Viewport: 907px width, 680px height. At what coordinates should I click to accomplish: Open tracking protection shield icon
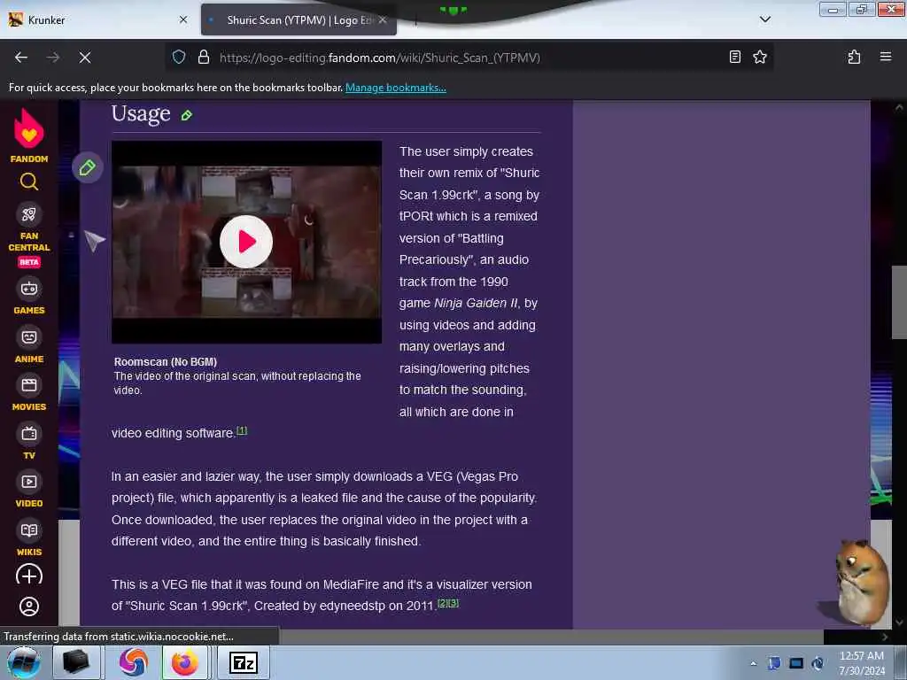179,58
